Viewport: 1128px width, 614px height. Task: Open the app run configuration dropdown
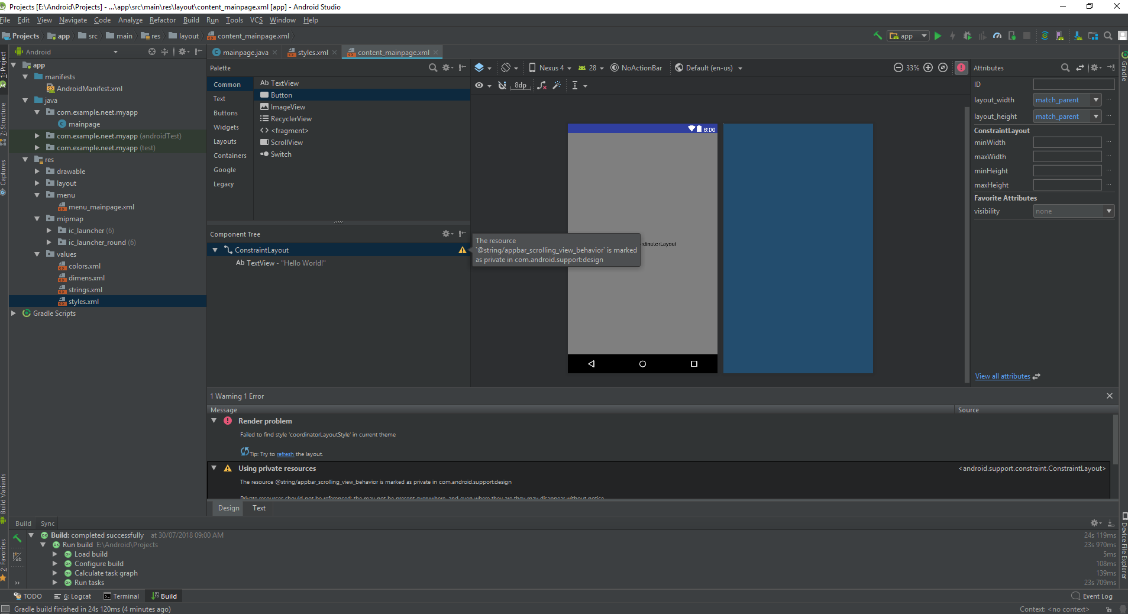coord(909,36)
